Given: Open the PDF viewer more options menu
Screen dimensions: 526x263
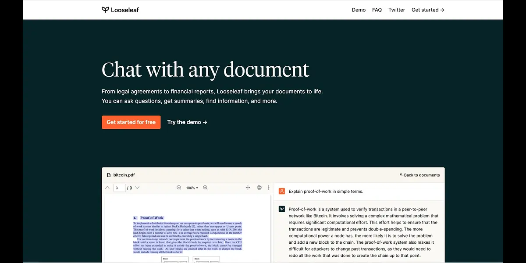Looking at the screenshot, I should click(x=269, y=188).
